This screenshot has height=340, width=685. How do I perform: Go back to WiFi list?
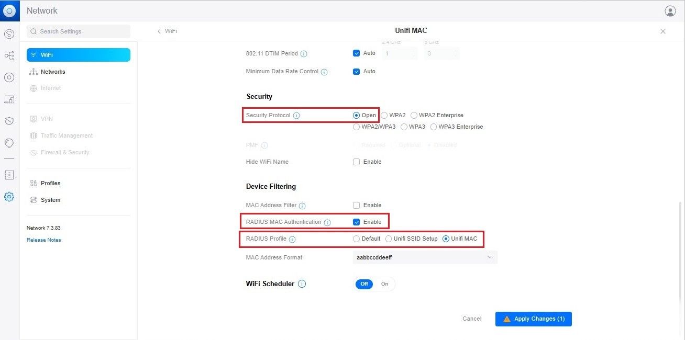pyautogui.click(x=167, y=31)
